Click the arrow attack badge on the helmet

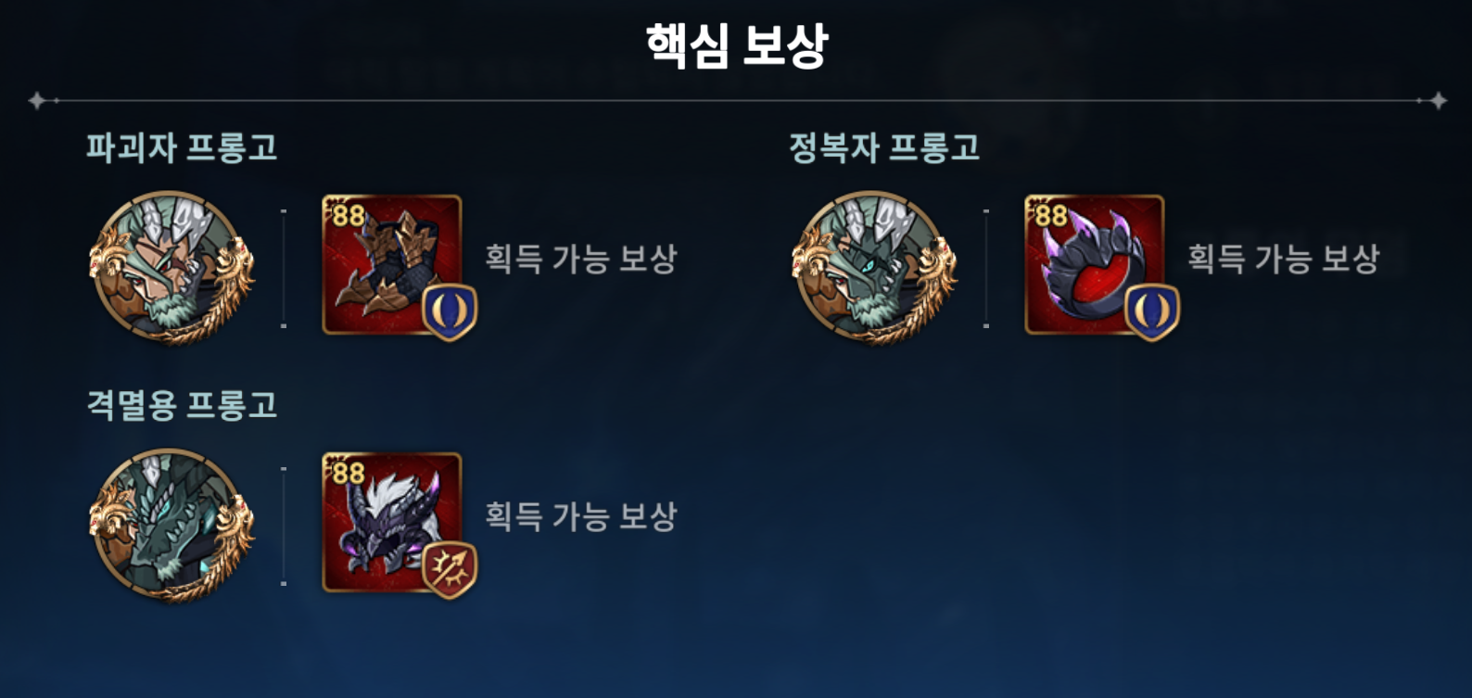point(450,570)
